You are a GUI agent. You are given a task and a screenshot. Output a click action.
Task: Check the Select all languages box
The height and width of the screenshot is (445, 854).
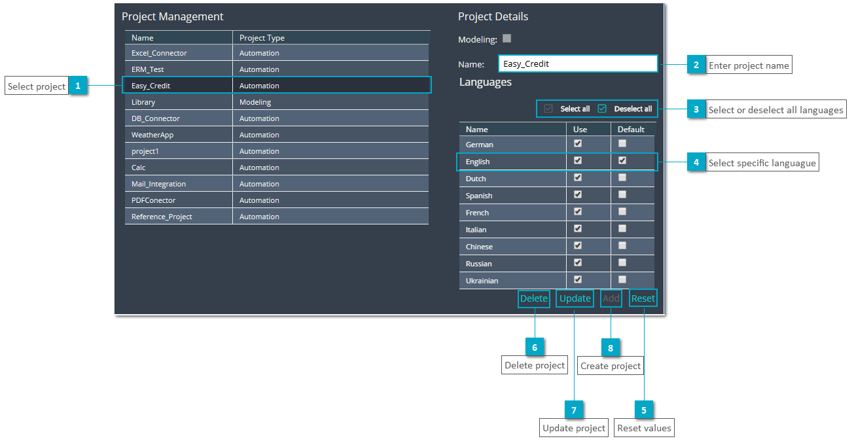548,109
